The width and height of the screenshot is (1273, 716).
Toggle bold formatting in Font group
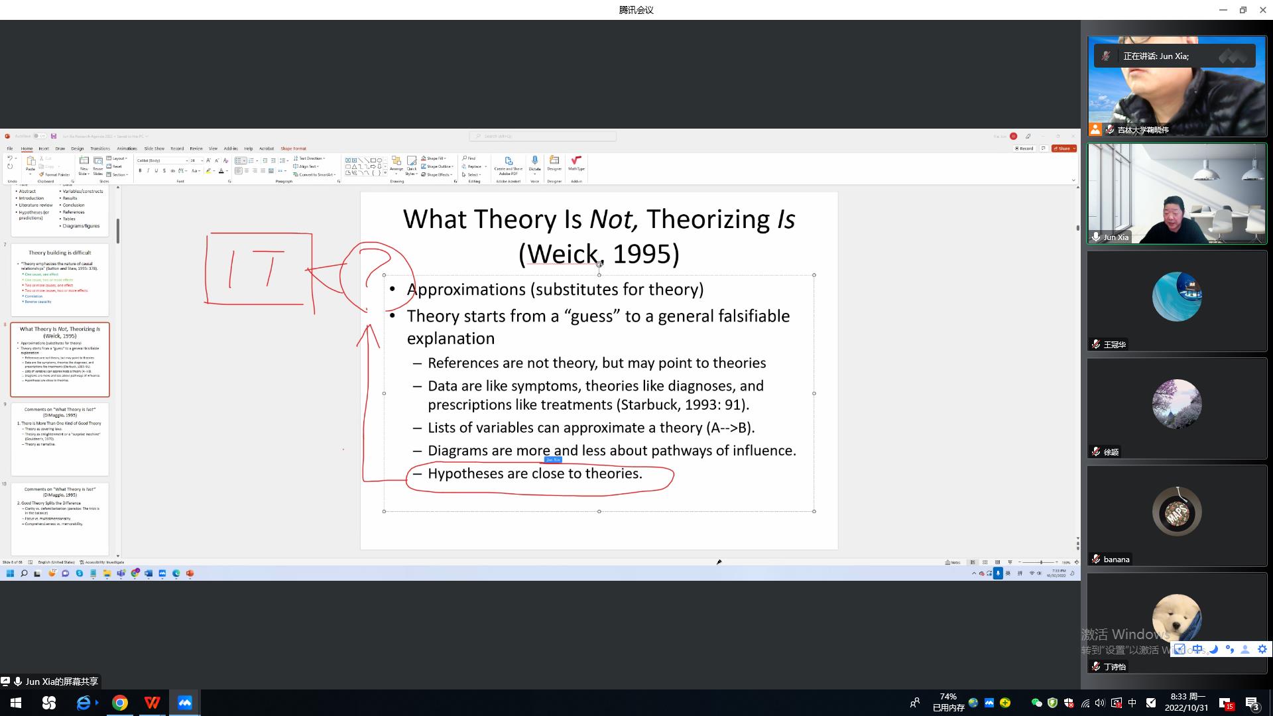(x=140, y=171)
